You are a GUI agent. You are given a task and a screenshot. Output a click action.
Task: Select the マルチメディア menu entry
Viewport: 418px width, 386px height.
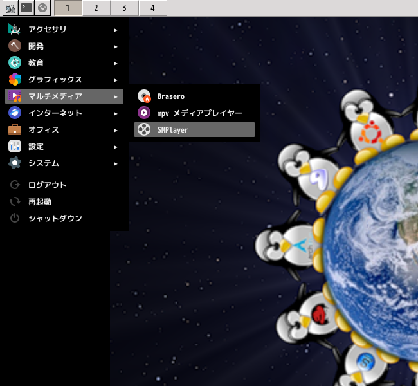point(64,96)
